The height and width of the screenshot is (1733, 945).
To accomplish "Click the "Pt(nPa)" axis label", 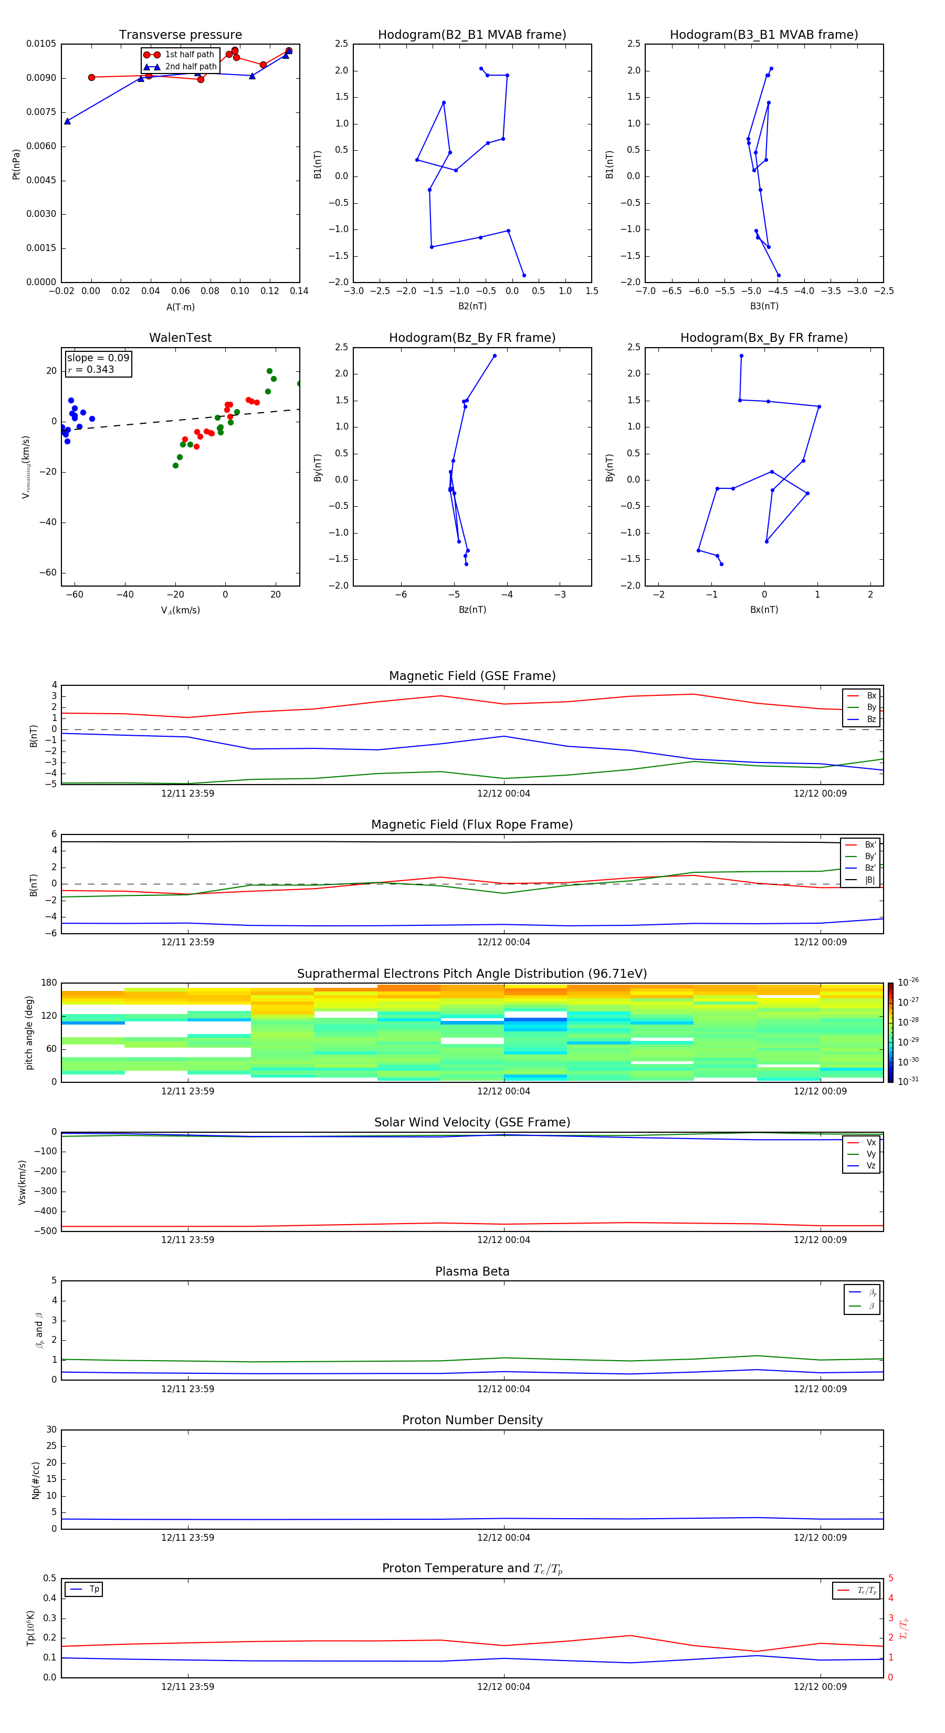I will click(16, 163).
